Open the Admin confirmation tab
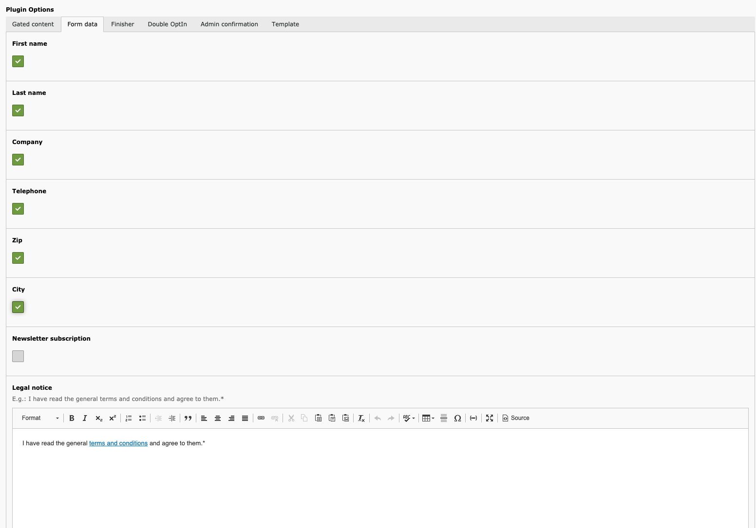 point(229,24)
